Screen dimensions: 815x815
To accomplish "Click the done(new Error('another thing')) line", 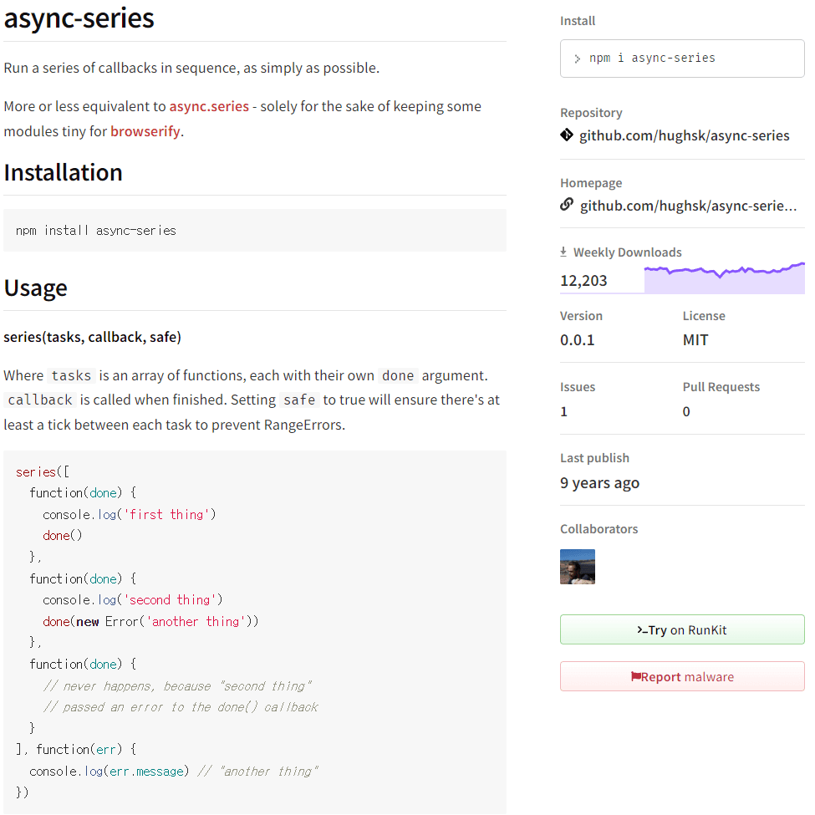I will pyautogui.click(x=150, y=622).
